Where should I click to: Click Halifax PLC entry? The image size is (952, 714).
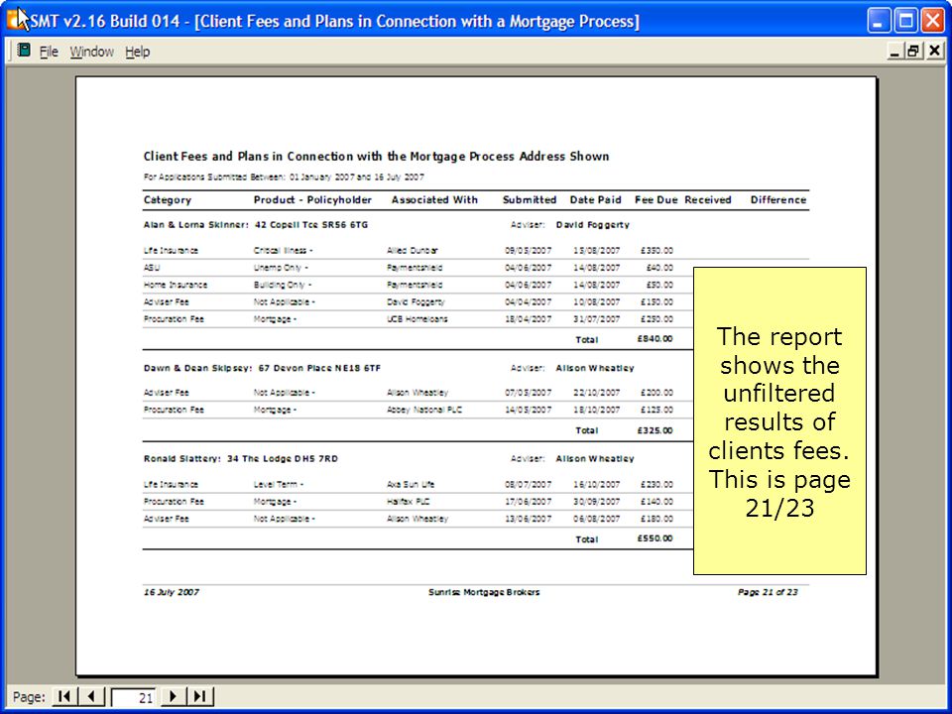point(408,502)
